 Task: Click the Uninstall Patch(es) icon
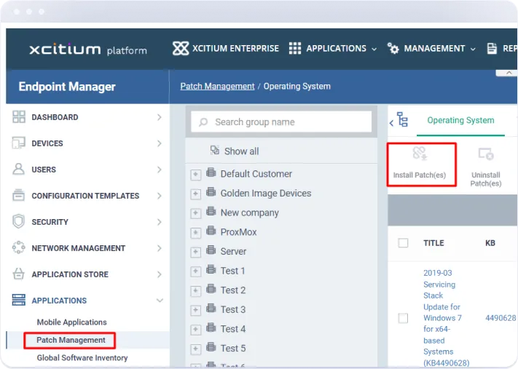[486, 154]
